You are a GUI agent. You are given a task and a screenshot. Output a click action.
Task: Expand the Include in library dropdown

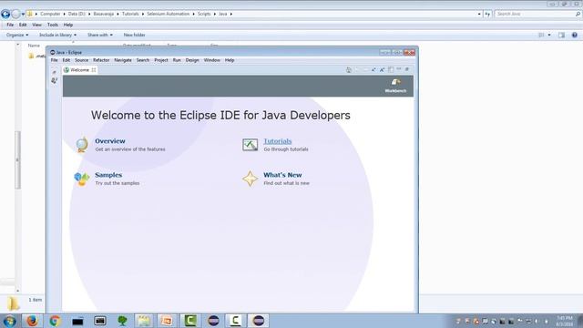click(x=57, y=35)
